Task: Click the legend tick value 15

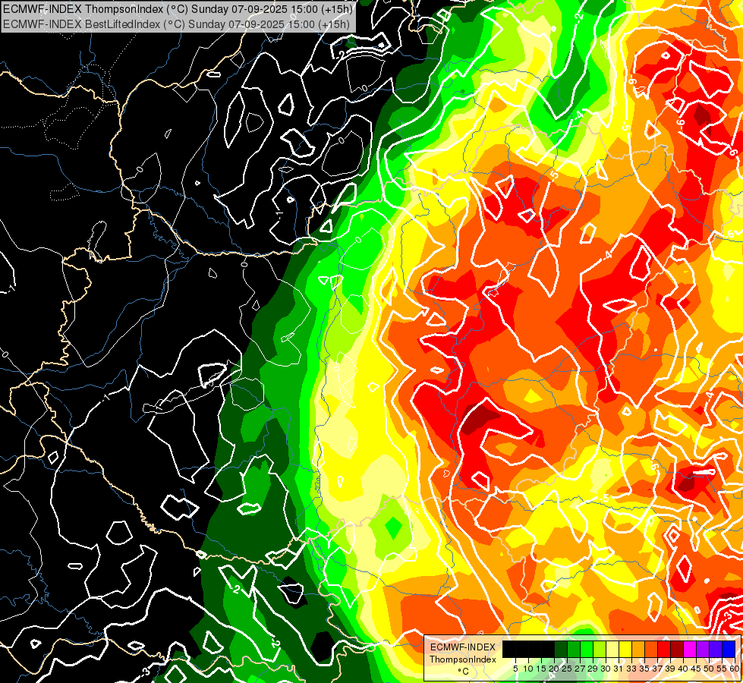Action: click(542, 669)
